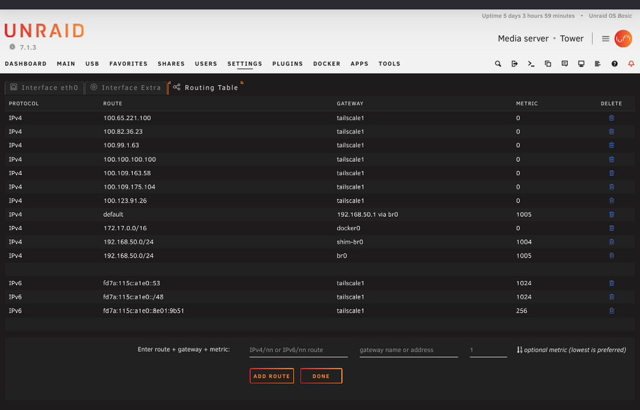Viewport: 640px width, 410px height.
Task: Delete the IPv4 default route
Action: tap(611, 214)
